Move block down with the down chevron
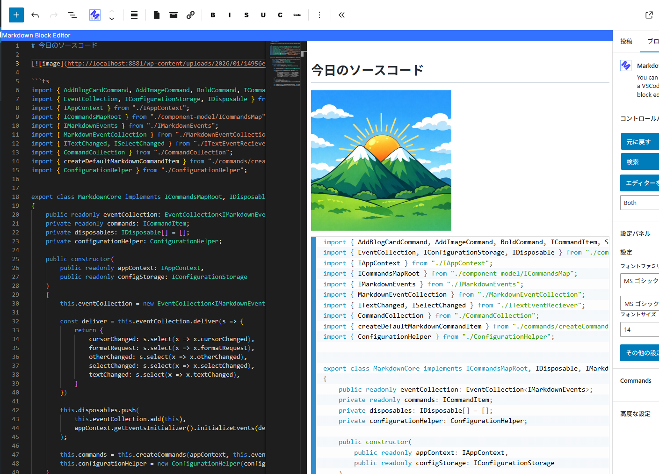Viewport: 659px width, 474px height. [112, 19]
